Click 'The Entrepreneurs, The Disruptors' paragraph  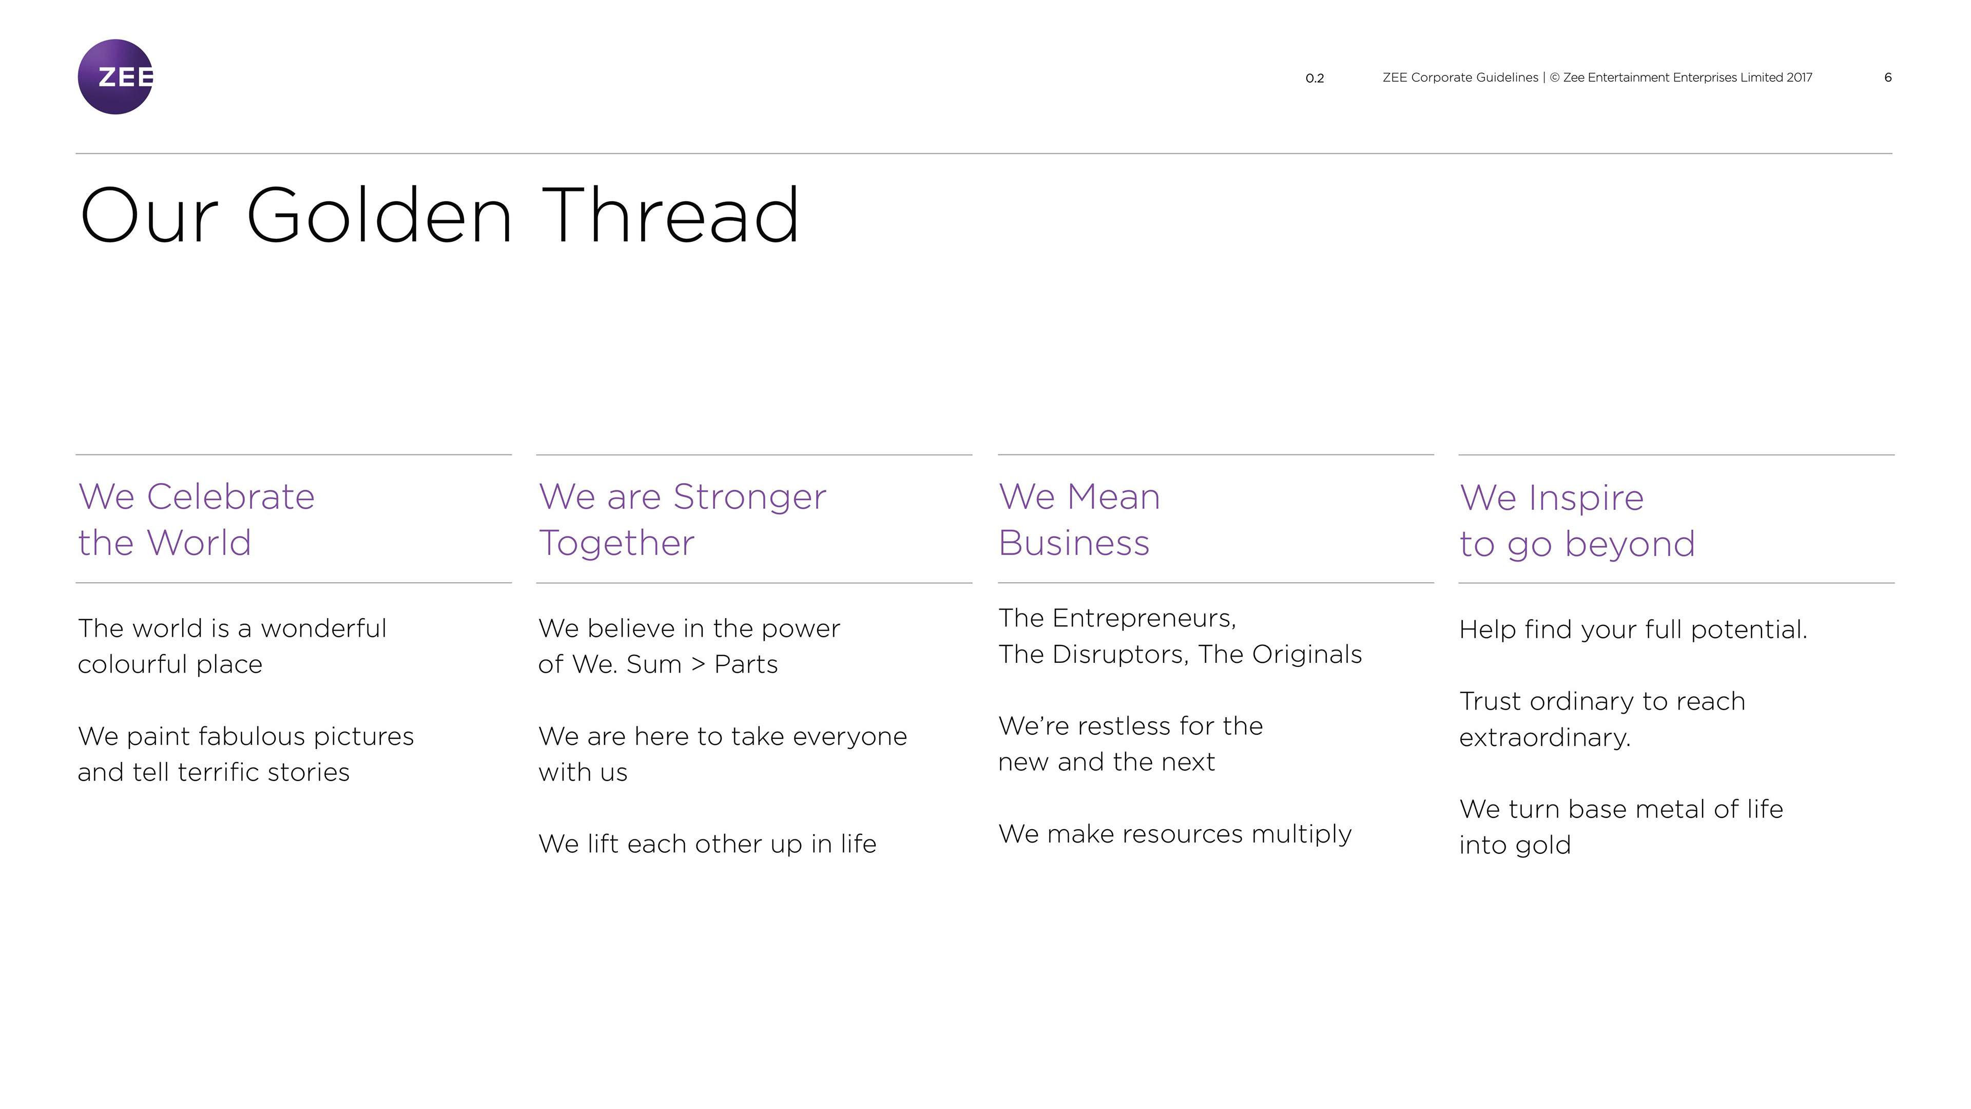1179,636
